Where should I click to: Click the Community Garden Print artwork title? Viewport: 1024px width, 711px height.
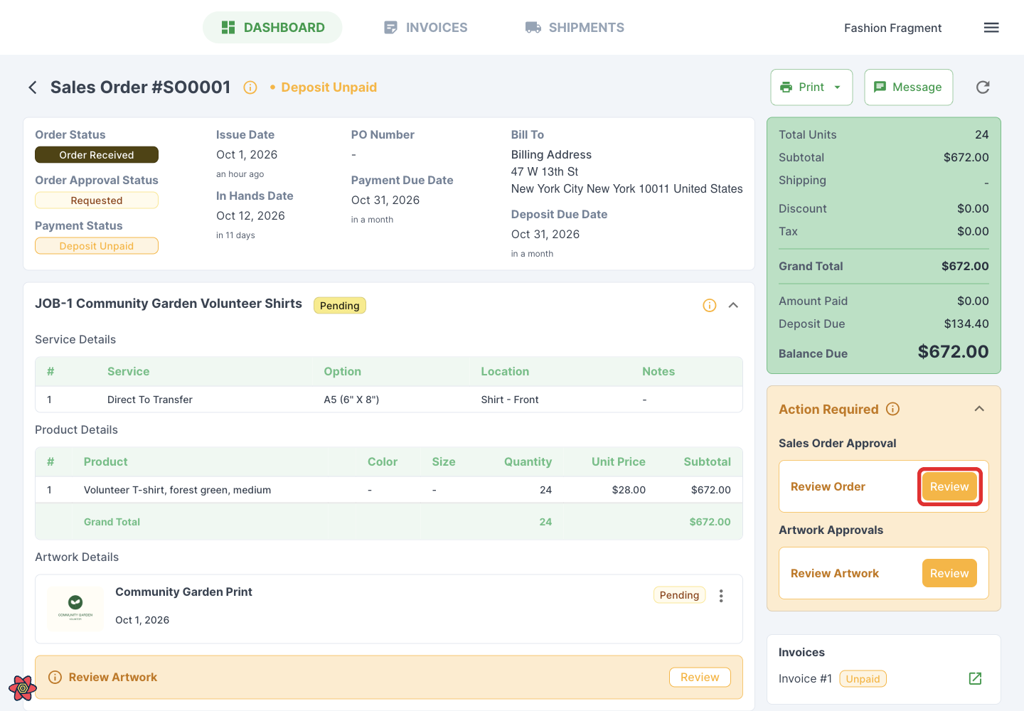tap(183, 592)
